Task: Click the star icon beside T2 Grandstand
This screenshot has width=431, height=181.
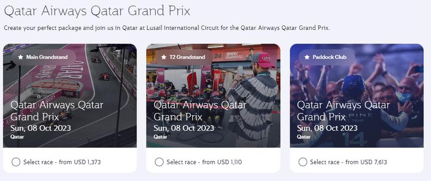Action: tap(164, 57)
